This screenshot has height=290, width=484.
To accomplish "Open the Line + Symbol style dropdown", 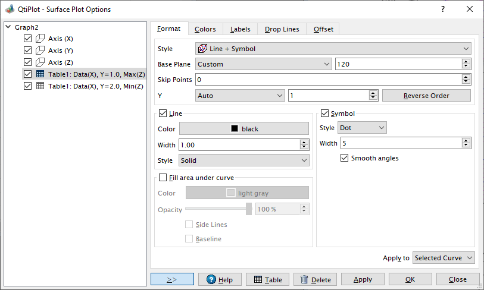I will coord(333,49).
